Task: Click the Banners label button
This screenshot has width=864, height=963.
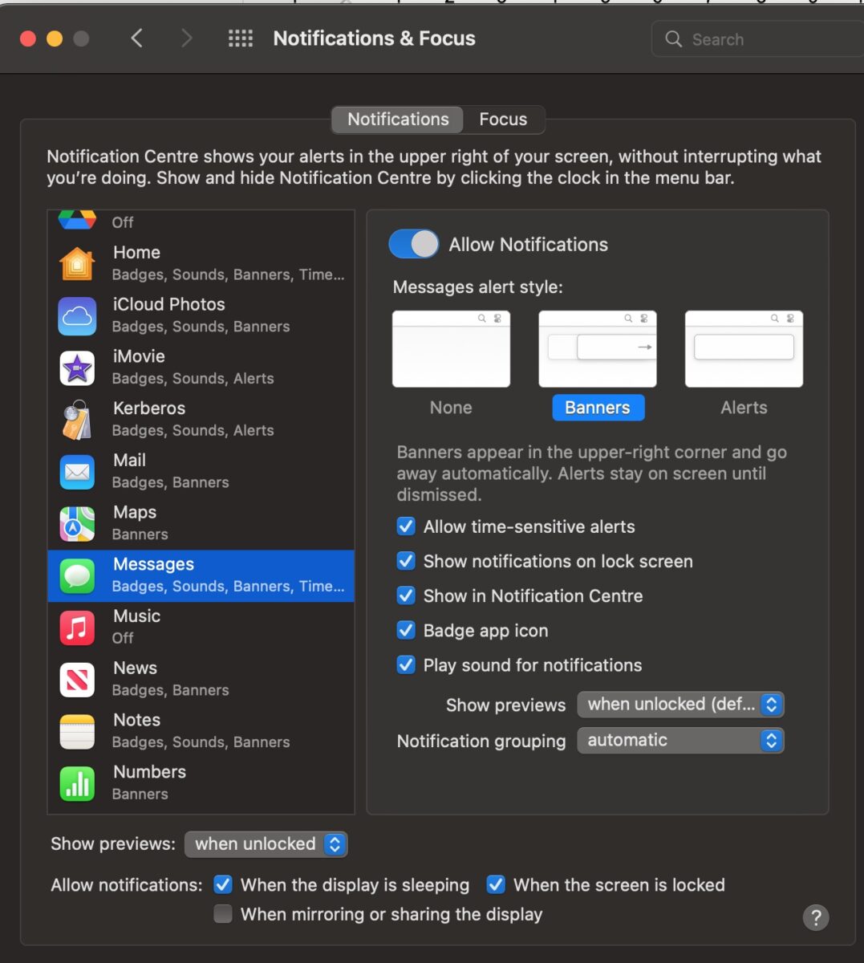Action: coord(598,408)
